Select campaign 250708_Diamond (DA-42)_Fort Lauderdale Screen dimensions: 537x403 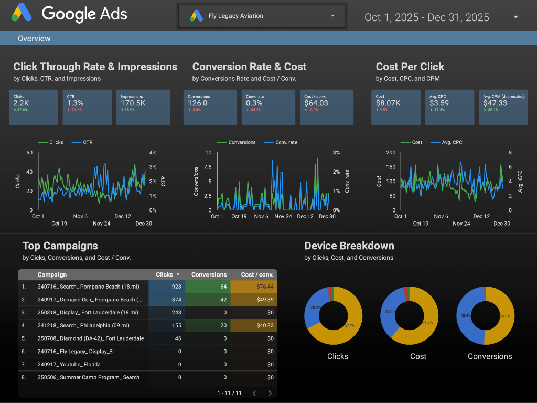coord(91,338)
